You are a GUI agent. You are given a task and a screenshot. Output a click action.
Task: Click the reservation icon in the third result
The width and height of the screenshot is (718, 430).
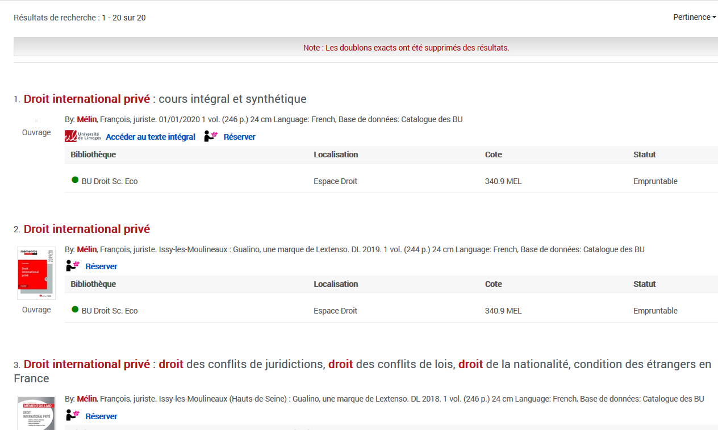(x=73, y=416)
